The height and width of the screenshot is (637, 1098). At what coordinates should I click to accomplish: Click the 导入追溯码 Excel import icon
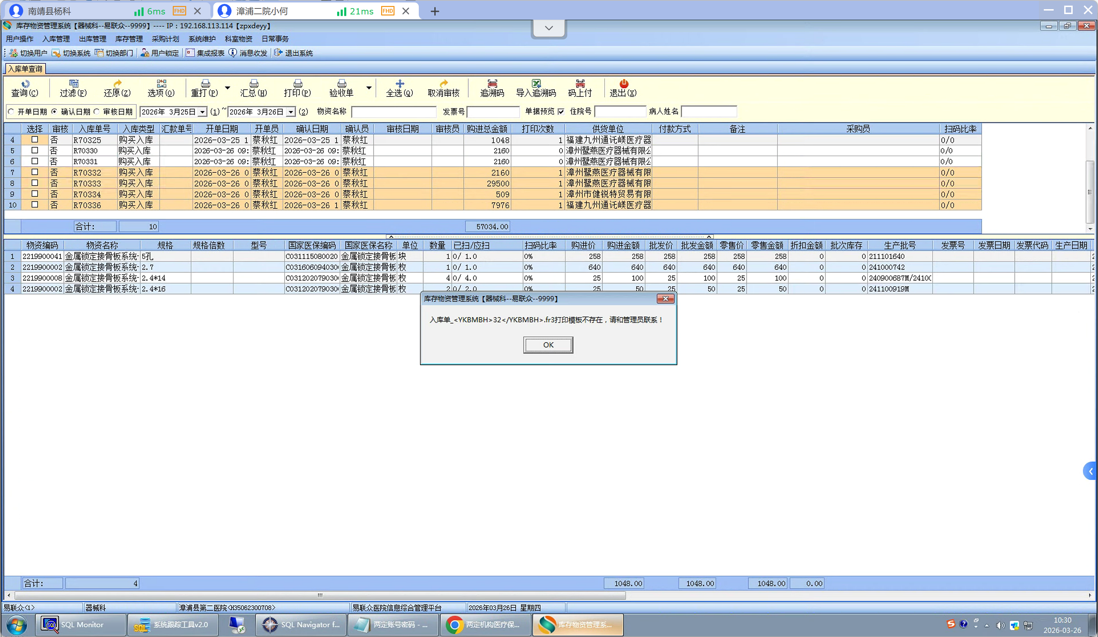tap(536, 84)
